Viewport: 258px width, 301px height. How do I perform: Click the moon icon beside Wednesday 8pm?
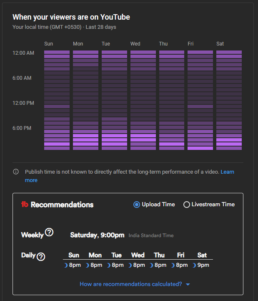pyautogui.click(x=130, y=265)
